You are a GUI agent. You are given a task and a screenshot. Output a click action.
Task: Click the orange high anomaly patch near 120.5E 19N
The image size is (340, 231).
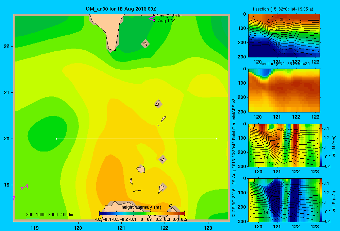[x=111, y=180]
